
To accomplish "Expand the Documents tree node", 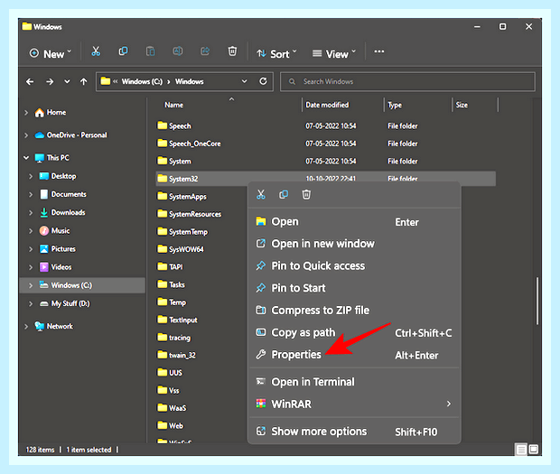I will 31,194.
